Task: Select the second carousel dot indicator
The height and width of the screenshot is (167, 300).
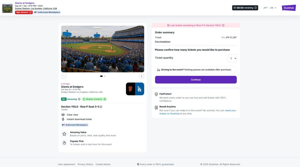Action: click(x=105, y=76)
